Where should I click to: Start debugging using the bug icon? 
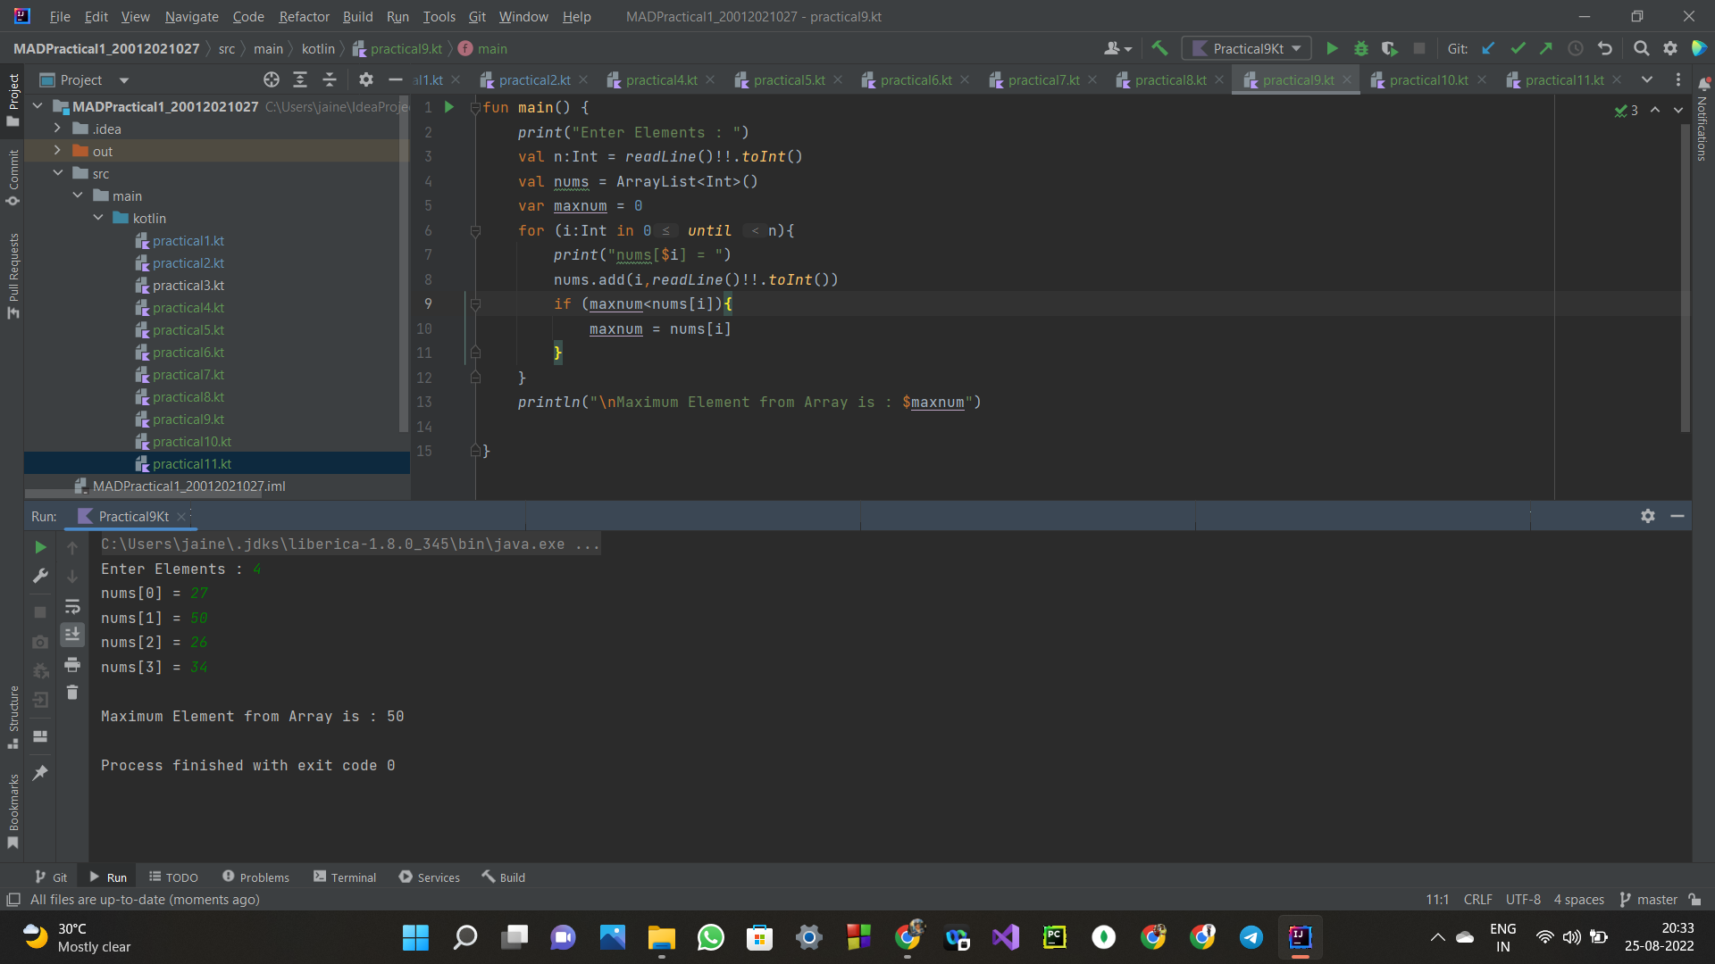[1361, 48]
